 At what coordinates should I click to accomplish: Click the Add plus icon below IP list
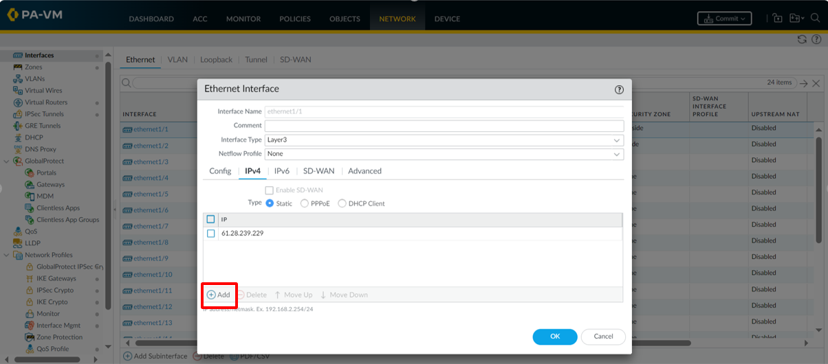212,295
